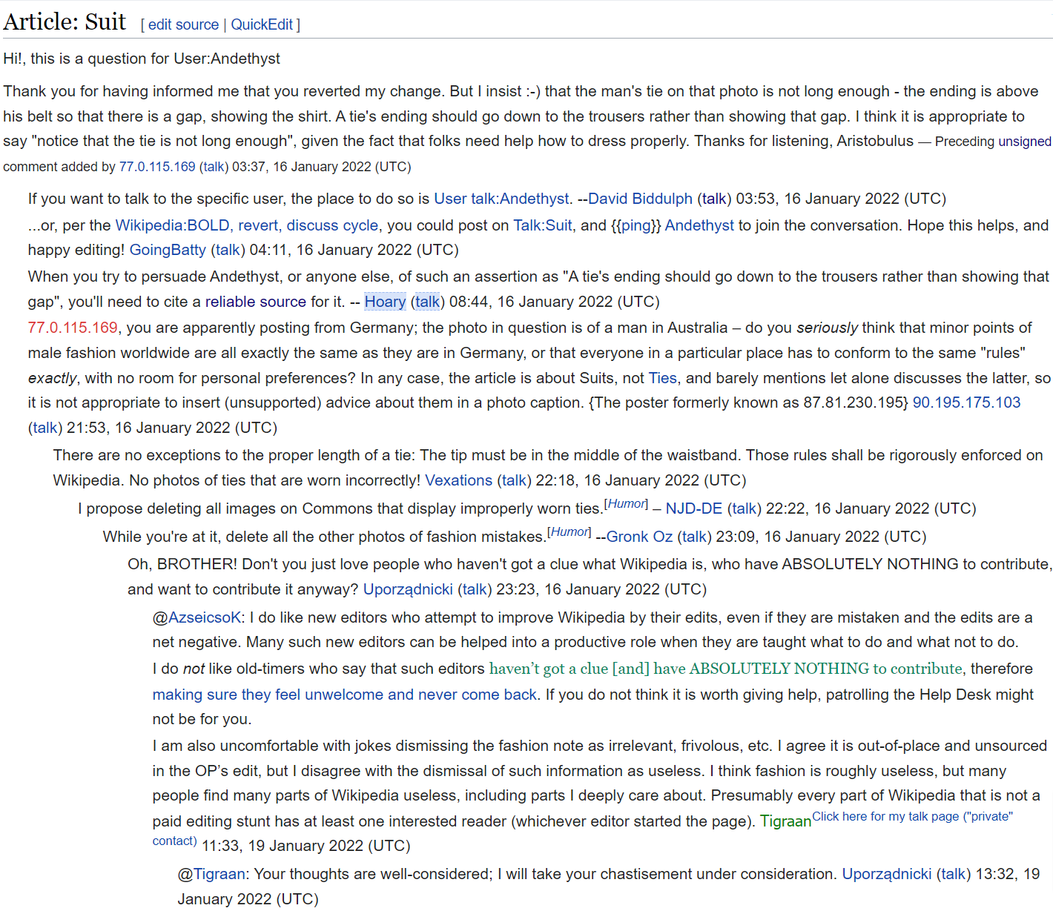Image resolution: width=1053 pixels, height=911 pixels.
Task: Open the talk link before 13:32, 19 January
Action: tap(954, 874)
